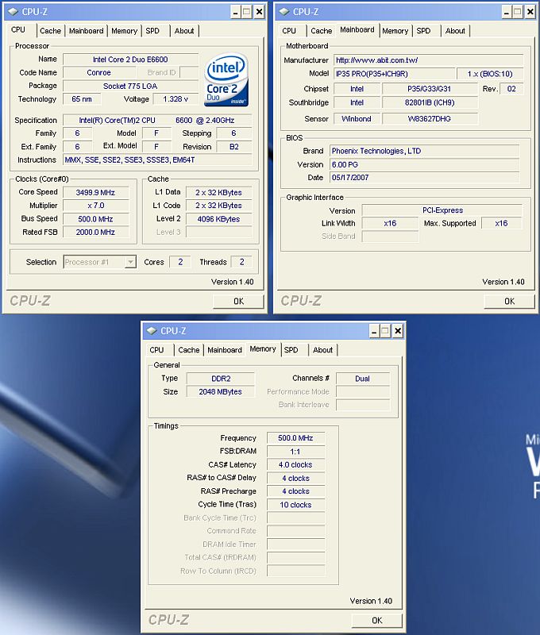Click the Bus Speed 500.0 MHz value
Screen dimensions: 540x635
click(95, 219)
